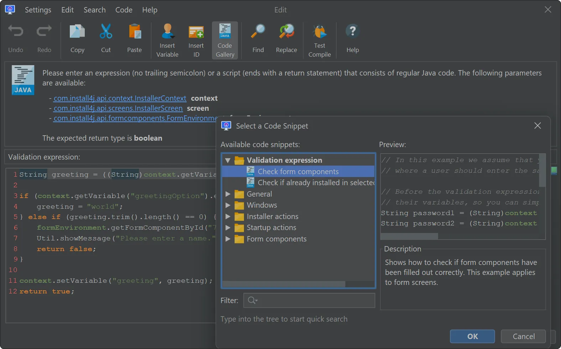Open the FormEnvironment API link
This screenshot has height=349, width=561.
click(x=136, y=118)
